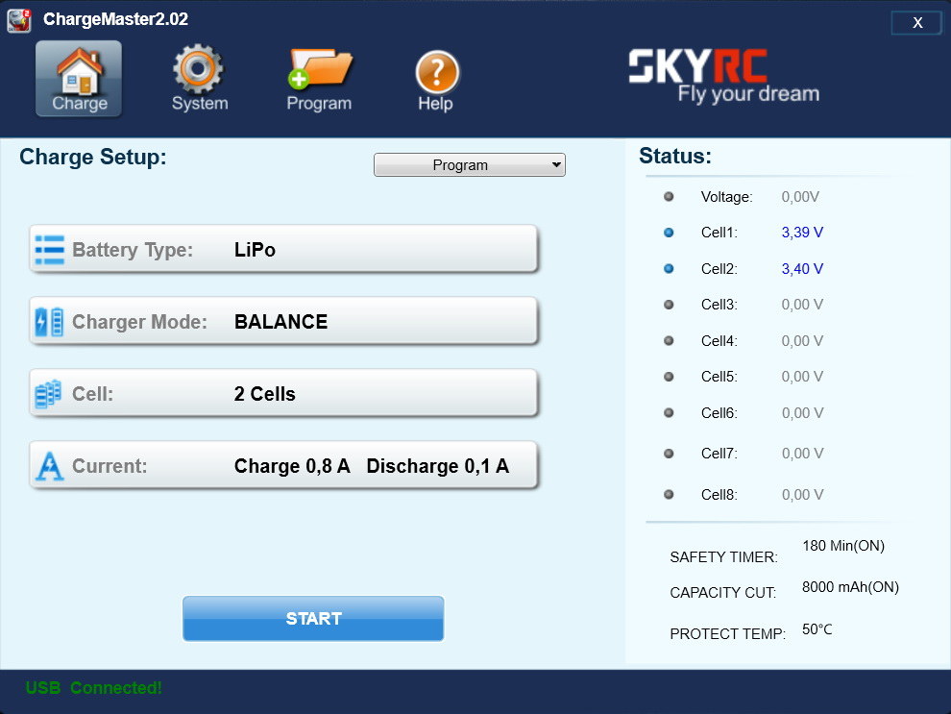951x714 pixels.
Task: Click the Battery Type list icon
Action: [50, 250]
